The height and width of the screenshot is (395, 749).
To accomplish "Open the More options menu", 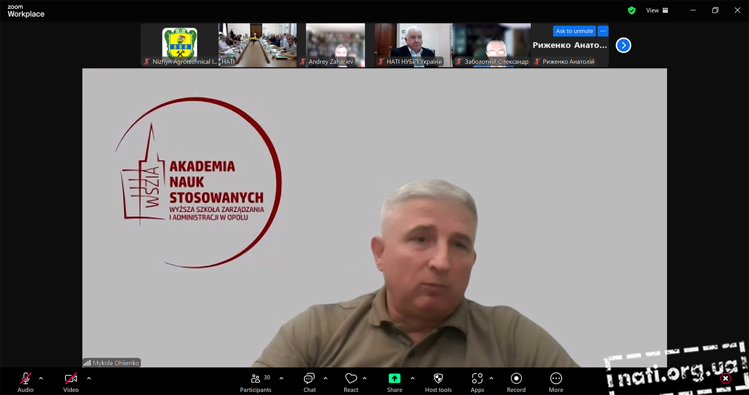I will [556, 382].
